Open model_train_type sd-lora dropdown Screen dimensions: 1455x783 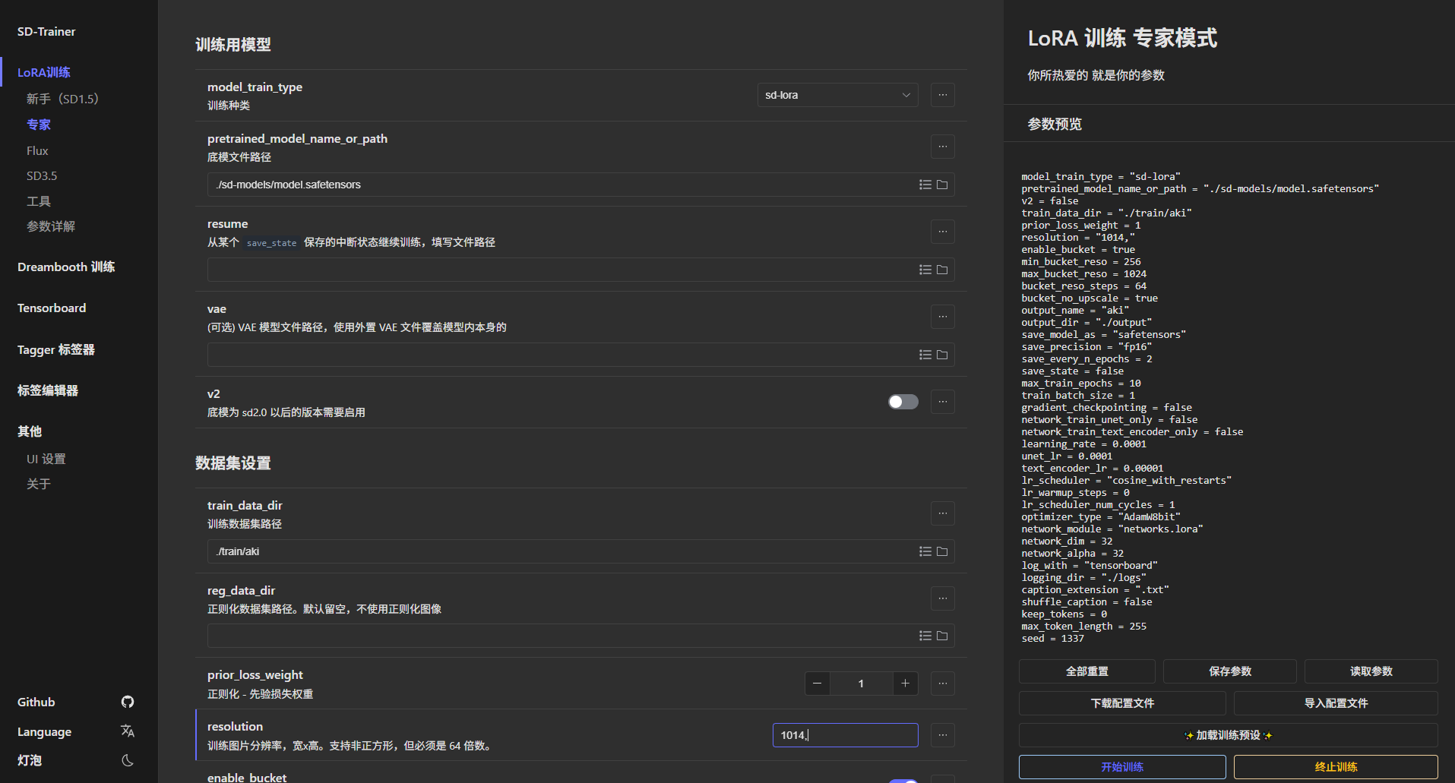pos(837,95)
